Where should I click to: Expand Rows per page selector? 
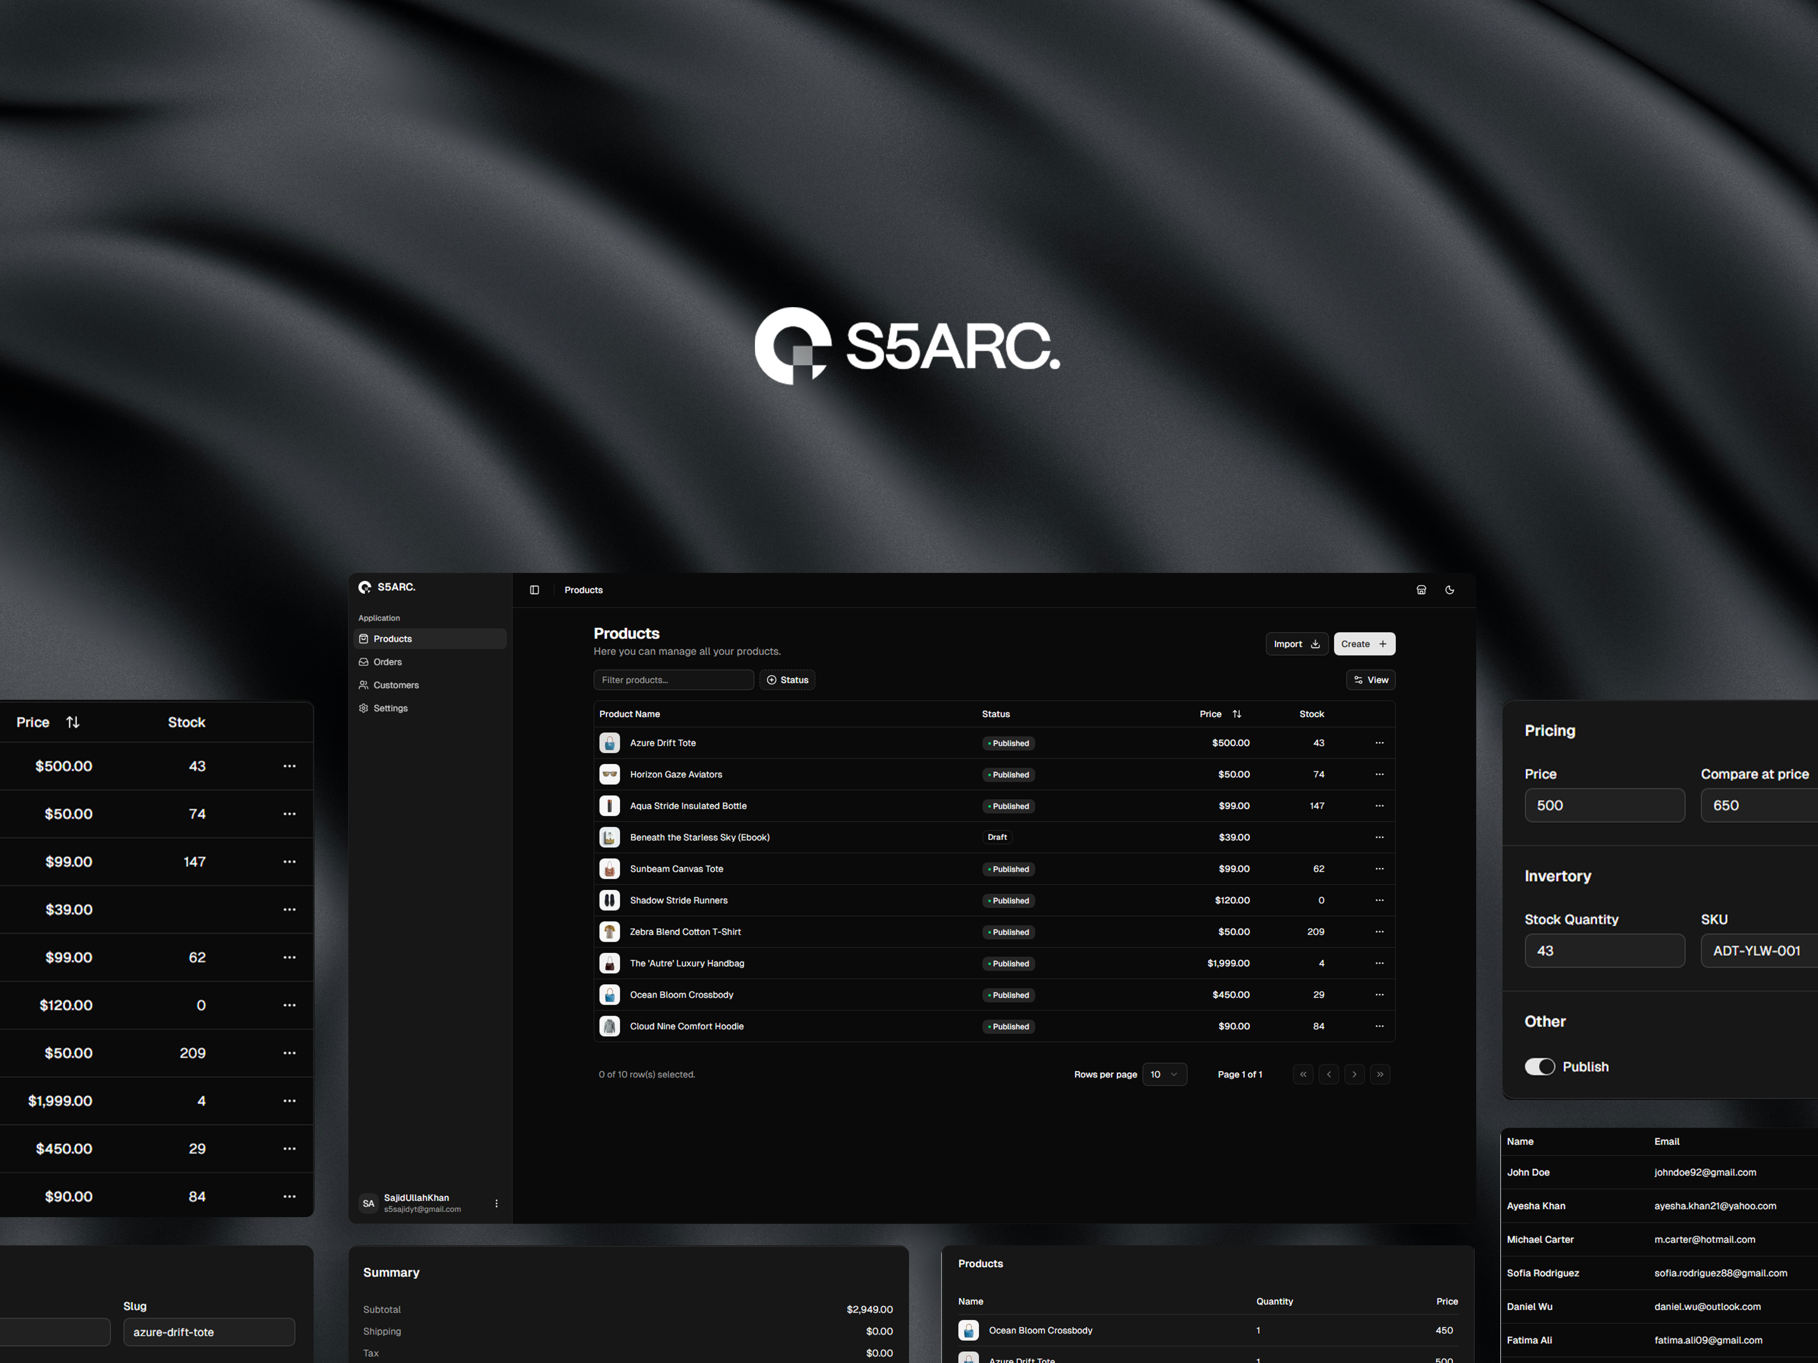pyautogui.click(x=1164, y=1074)
